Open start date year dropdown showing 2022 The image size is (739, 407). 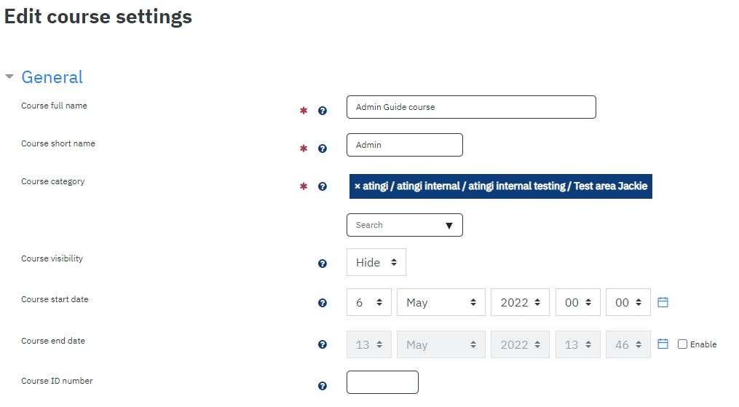(x=520, y=302)
